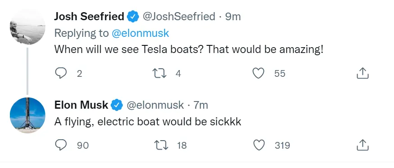
Task: Share Josh Seefried's tweet
Action: coord(363,73)
